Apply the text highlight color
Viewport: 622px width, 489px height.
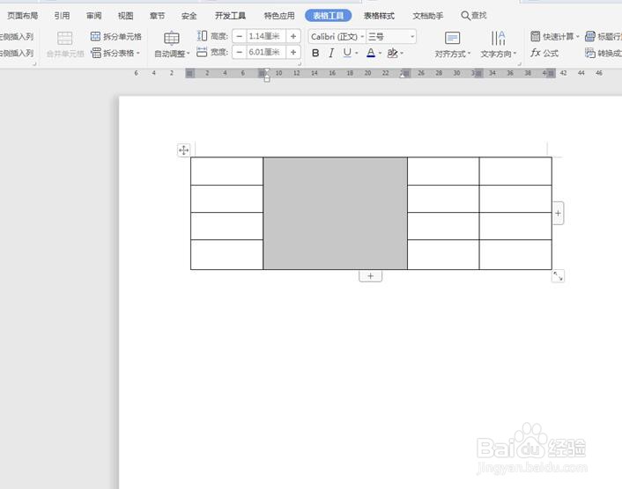(x=392, y=53)
